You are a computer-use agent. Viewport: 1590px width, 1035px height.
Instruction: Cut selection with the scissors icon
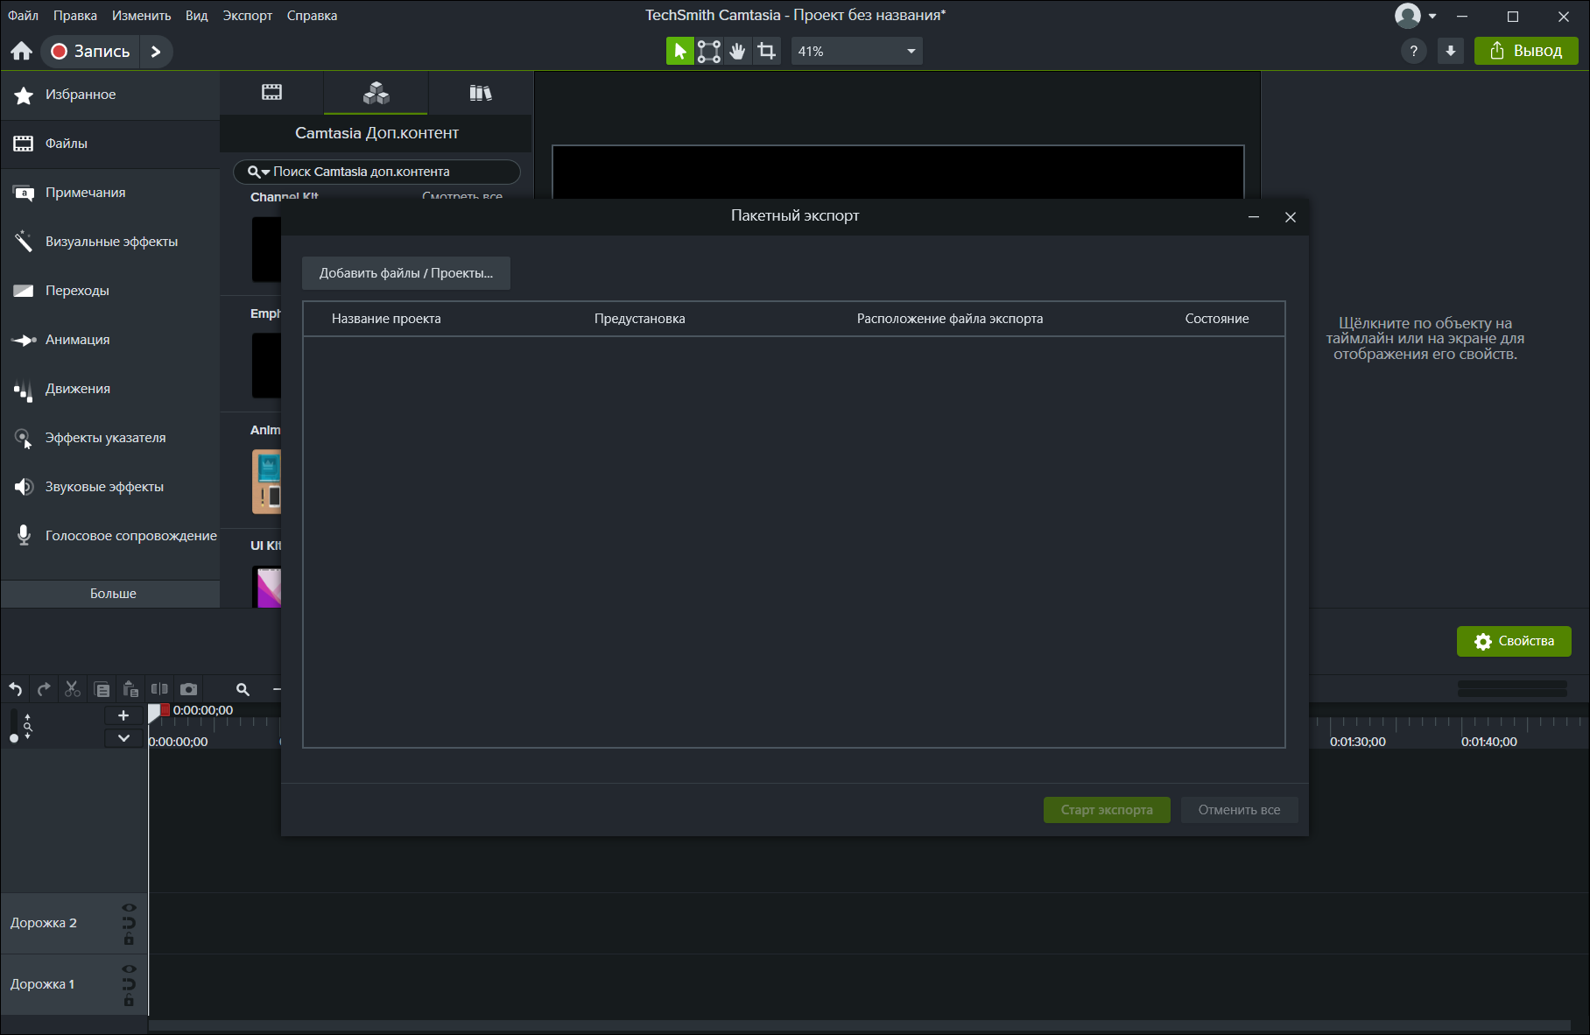click(x=73, y=689)
